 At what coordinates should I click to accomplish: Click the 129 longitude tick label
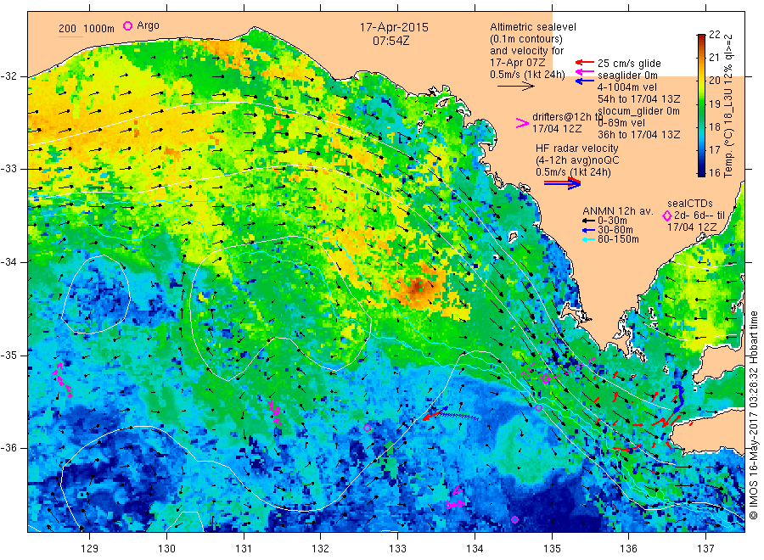(x=90, y=548)
